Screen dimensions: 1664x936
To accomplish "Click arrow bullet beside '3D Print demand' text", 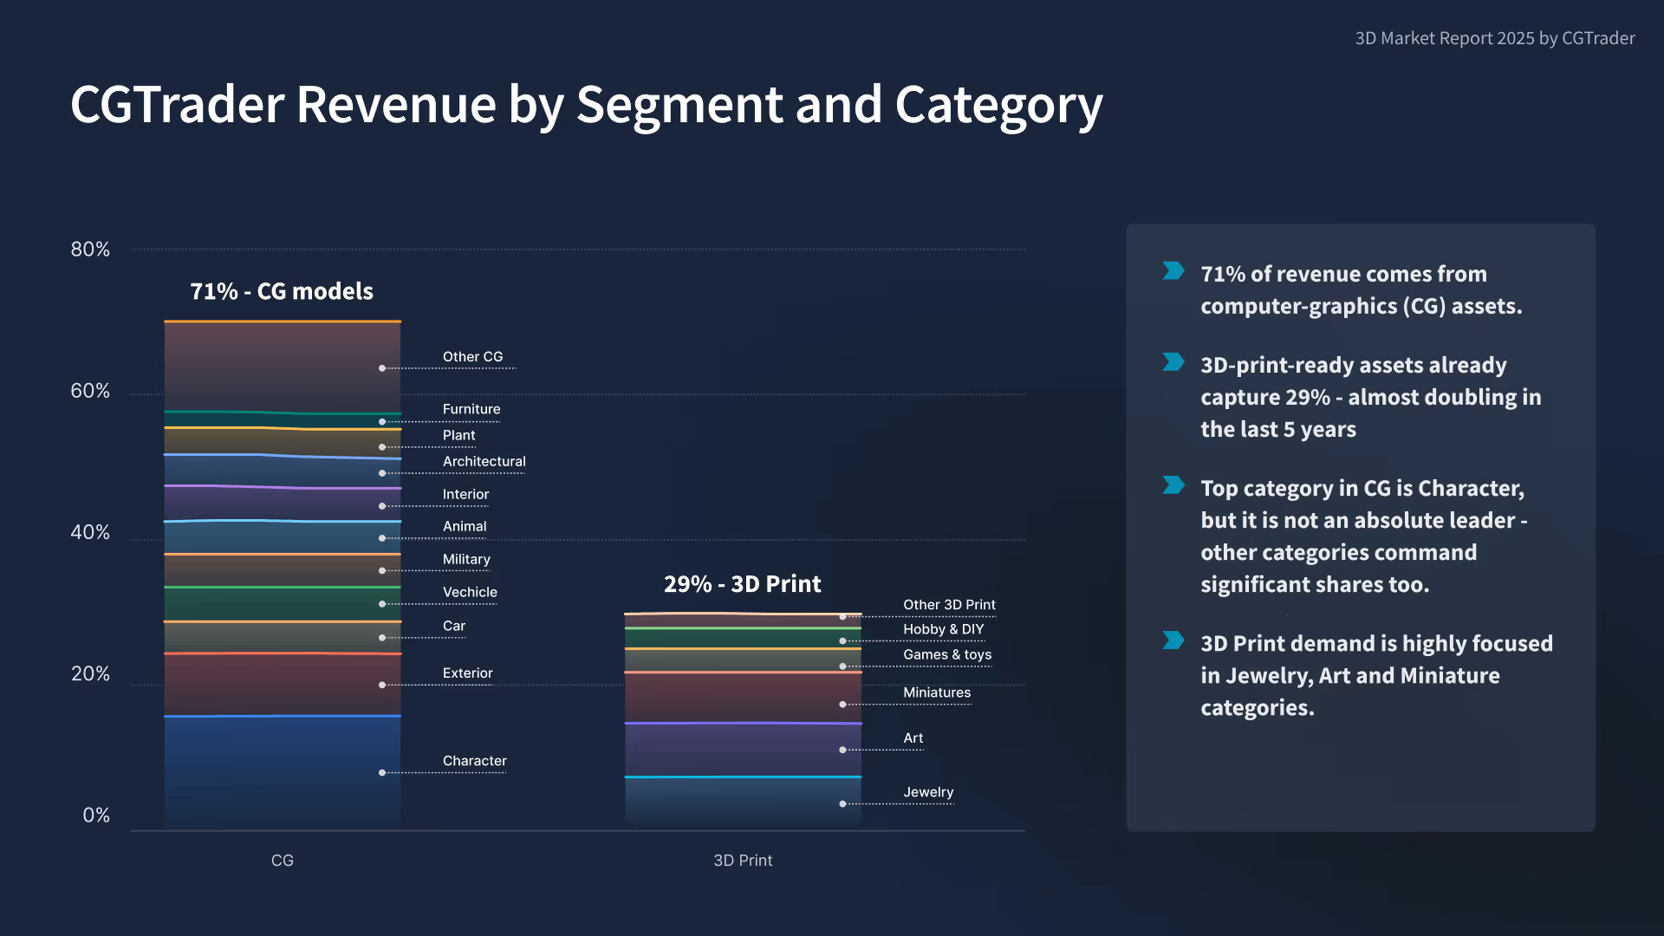I will [1173, 640].
